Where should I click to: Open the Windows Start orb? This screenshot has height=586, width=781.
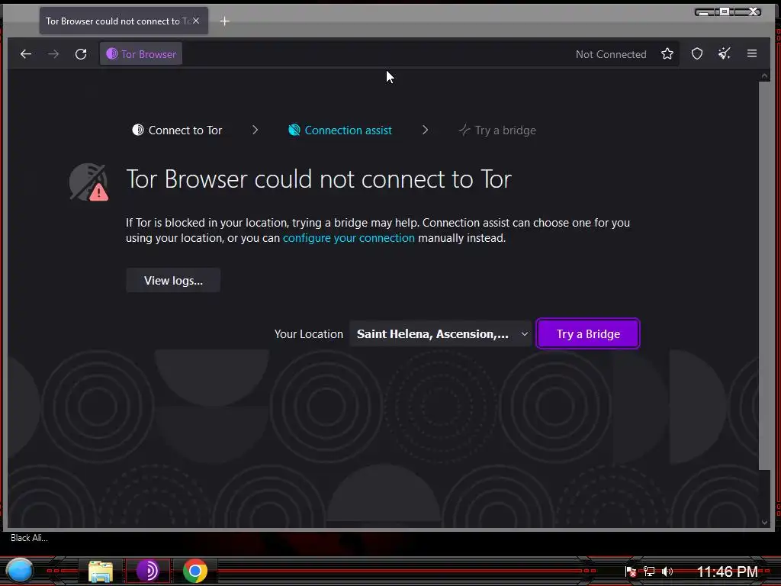click(19, 571)
